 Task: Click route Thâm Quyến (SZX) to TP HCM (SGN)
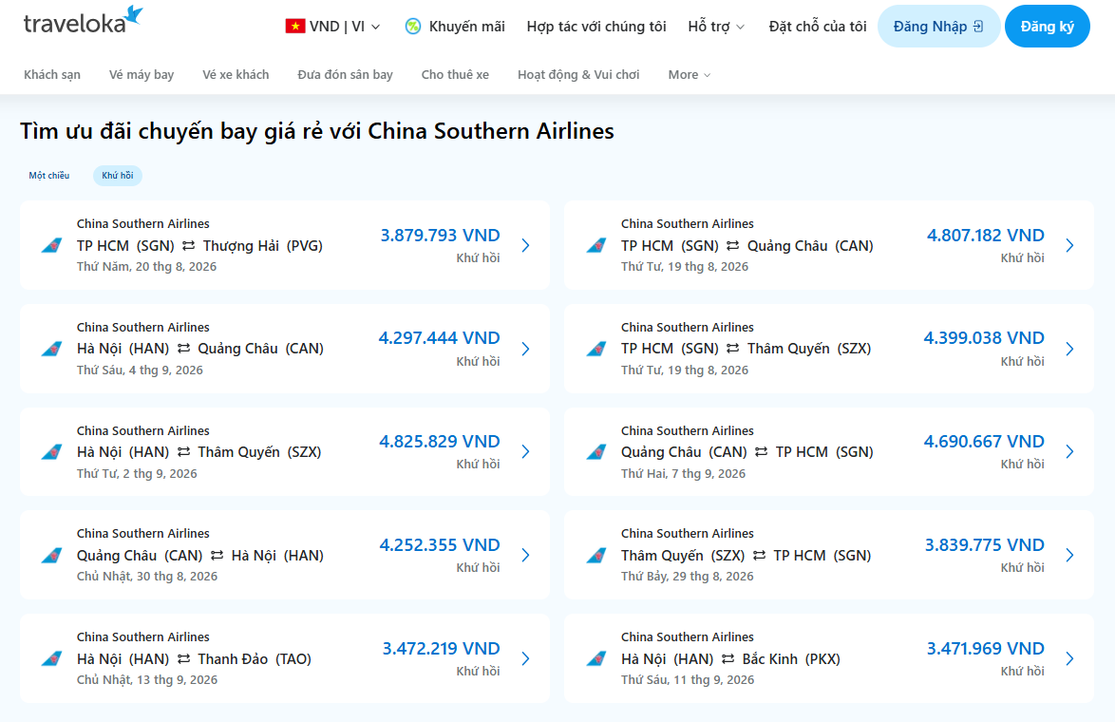click(746, 556)
